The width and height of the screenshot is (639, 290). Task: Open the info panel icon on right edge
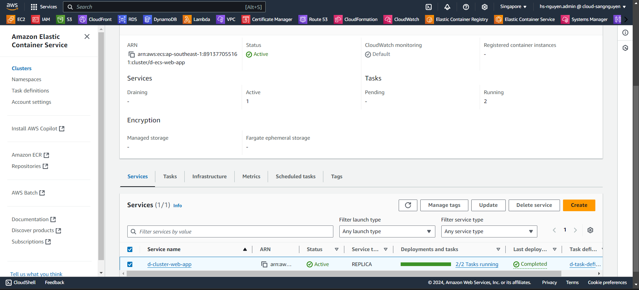[x=625, y=33]
